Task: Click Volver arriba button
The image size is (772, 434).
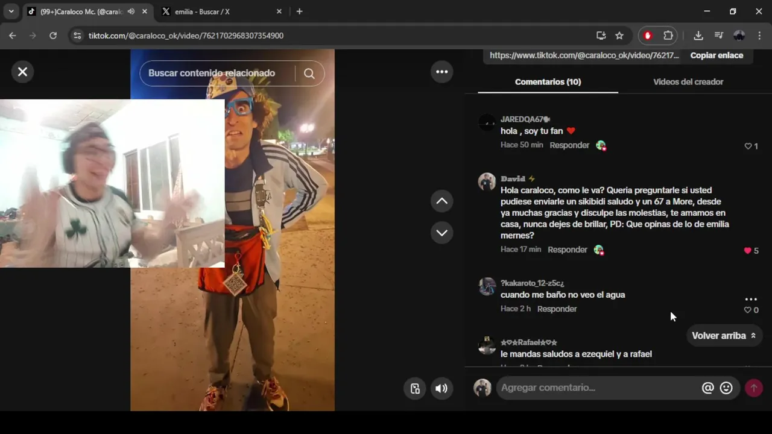Action: click(x=724, y=336)
